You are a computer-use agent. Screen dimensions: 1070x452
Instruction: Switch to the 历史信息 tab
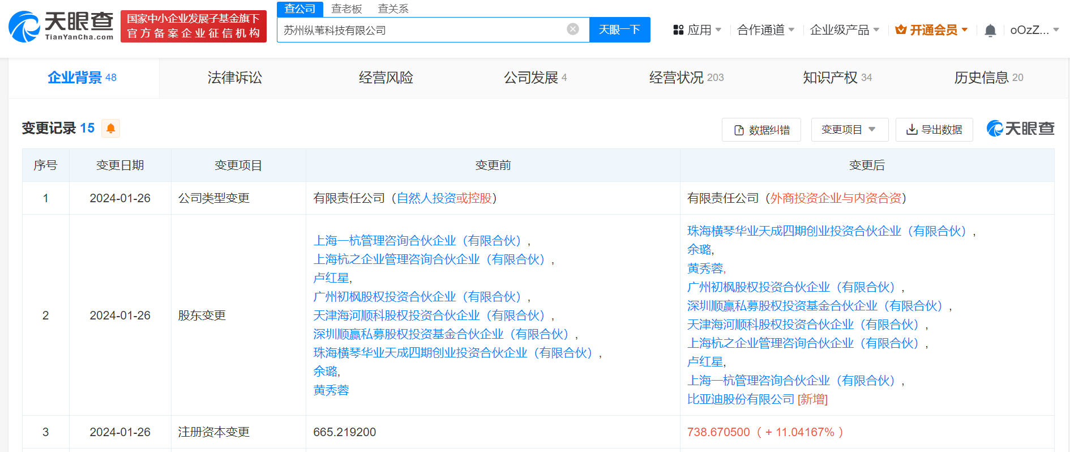(x=988, y=78)
